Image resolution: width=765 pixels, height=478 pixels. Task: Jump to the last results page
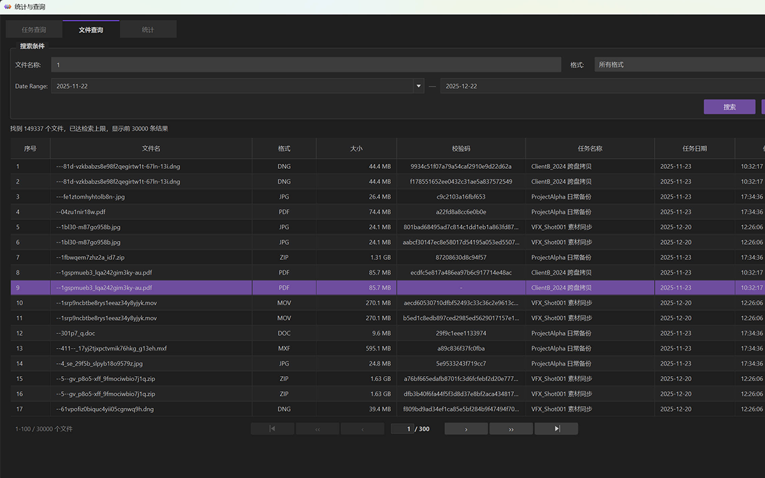coord(557,429)
